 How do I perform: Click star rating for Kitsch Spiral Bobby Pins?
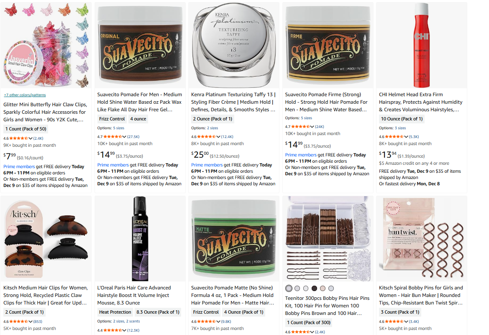[394, 321]
